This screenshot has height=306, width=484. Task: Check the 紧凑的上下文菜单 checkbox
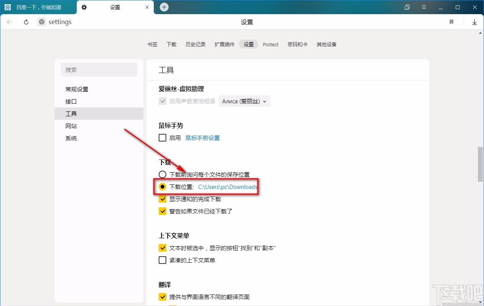tap(162, 260)
